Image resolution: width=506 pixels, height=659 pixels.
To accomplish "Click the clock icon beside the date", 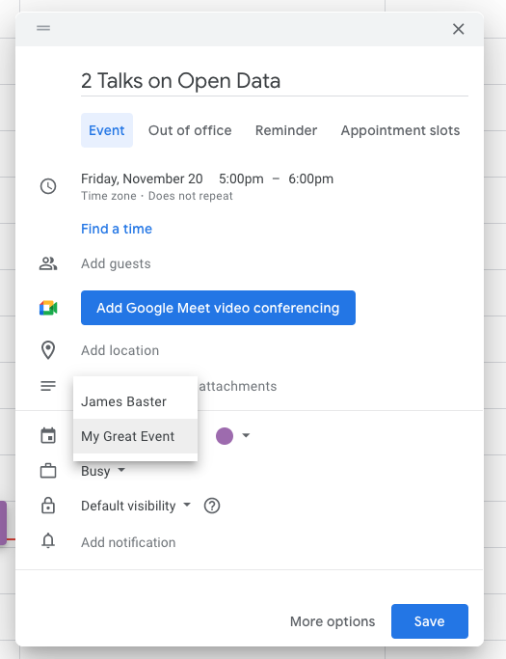I will [48, 186].
